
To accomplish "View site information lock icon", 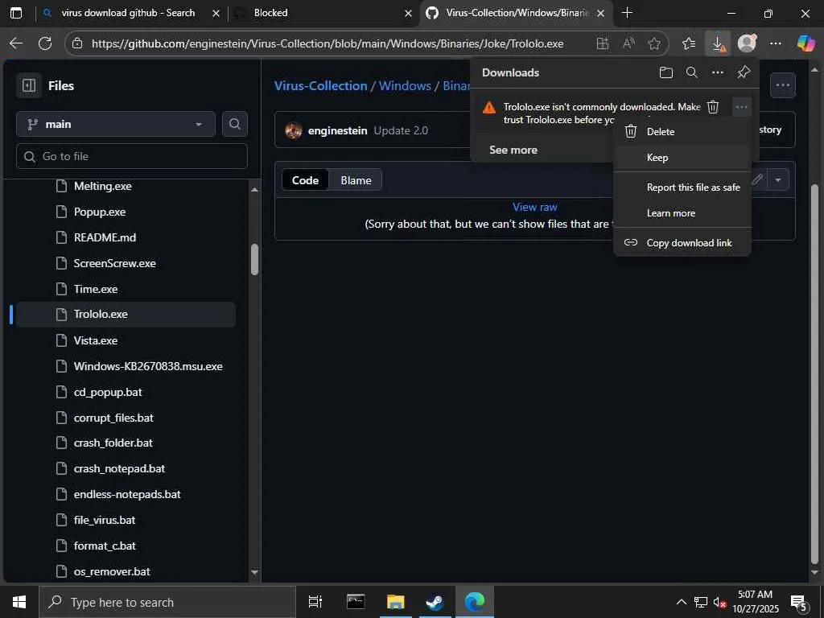I will coord(77,43).
